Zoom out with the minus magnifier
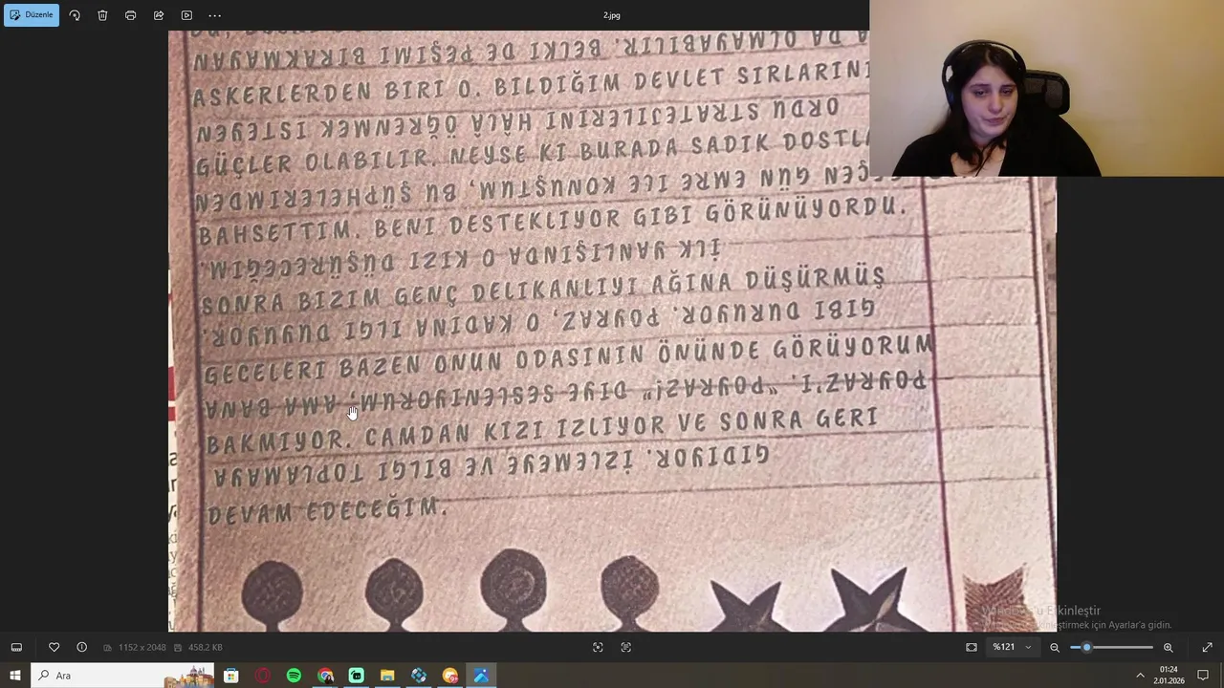The height and width of the screenshot is (688, 1224). point(1055,647)
